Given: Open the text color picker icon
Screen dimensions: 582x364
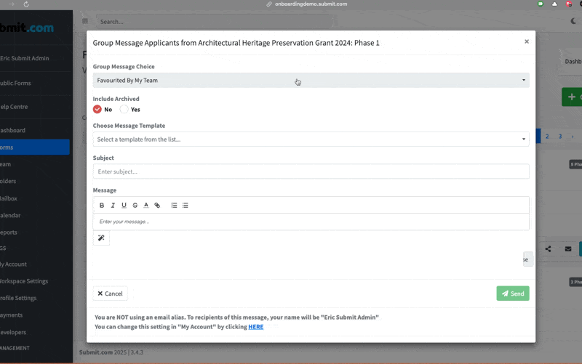Looking at the screenshot, I should pos(146,205).
